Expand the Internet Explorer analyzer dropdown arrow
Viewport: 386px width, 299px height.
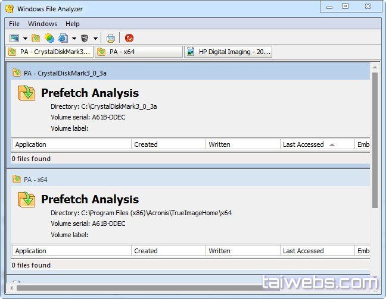coord(74,39)
